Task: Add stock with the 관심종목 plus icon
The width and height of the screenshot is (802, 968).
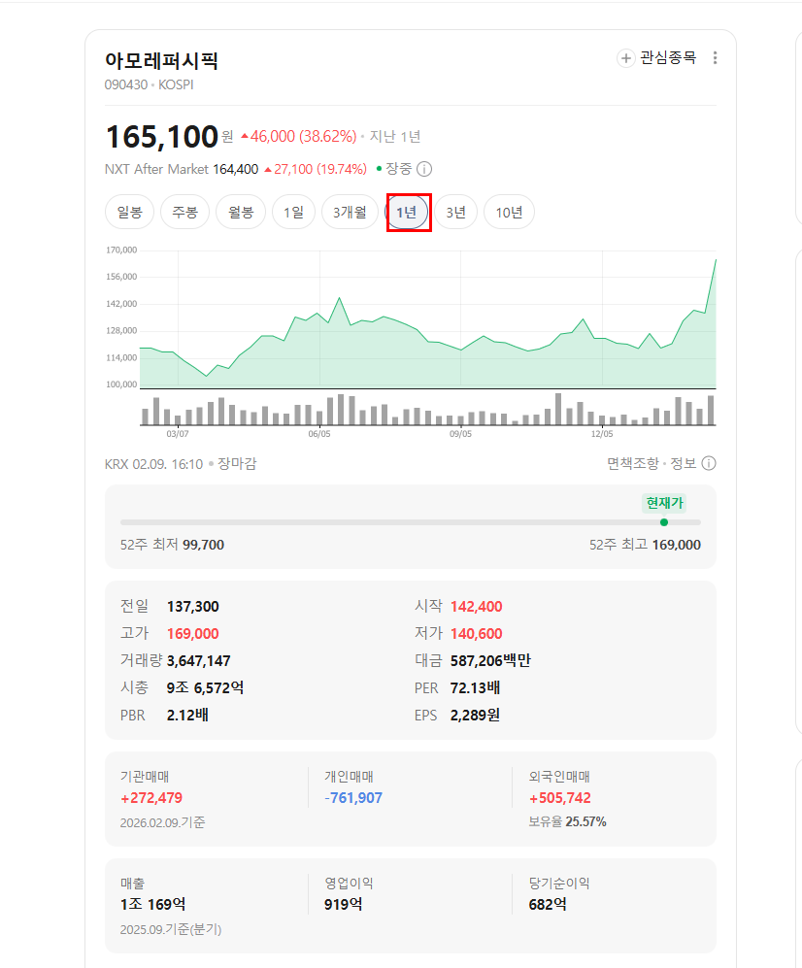Action: coord(625,58)
